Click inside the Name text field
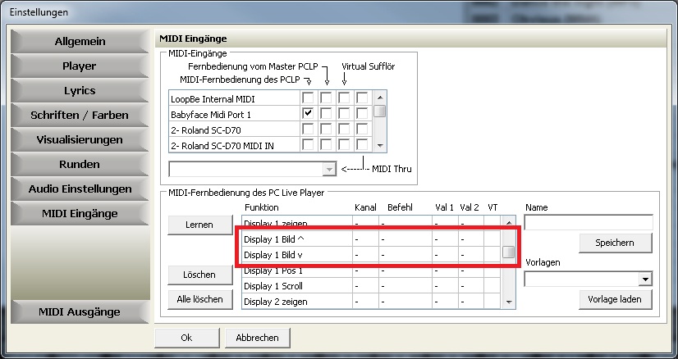The height and width of the screenshot is (359, 678). [x=588, y=222]
